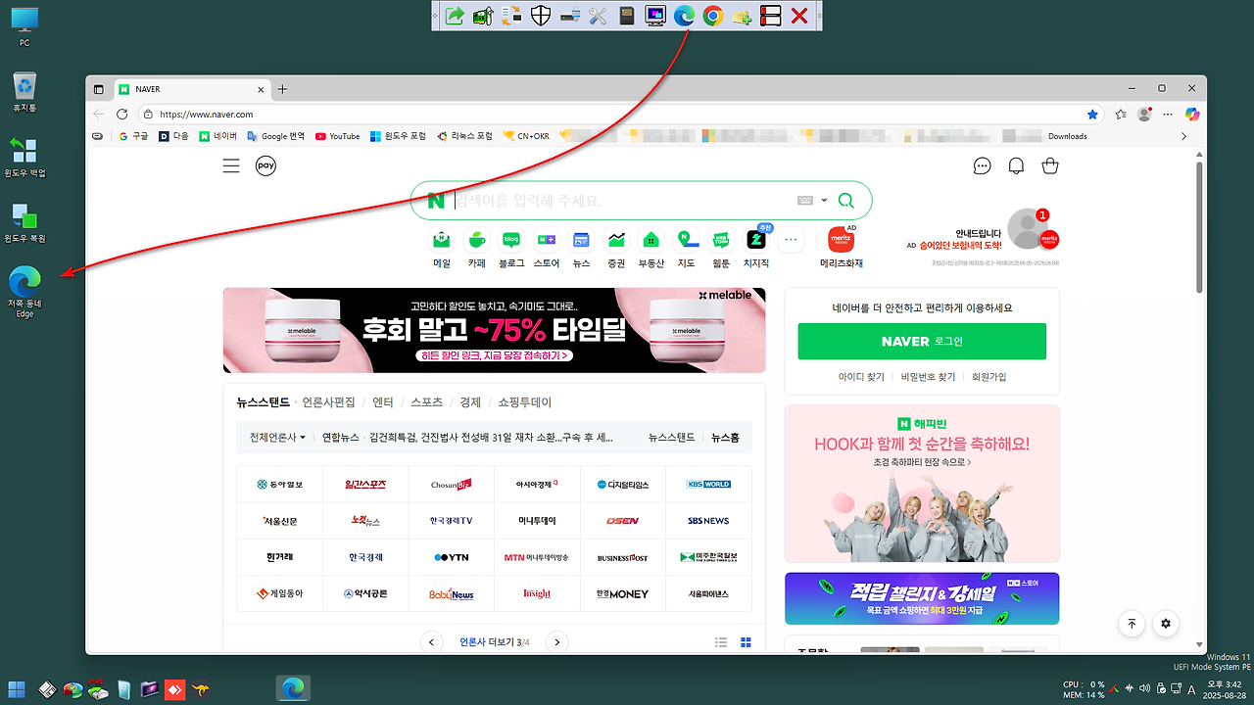1254x705 pixels.
Task: Click the red server drives icon in the launcher bar
Action: [770, 16]
